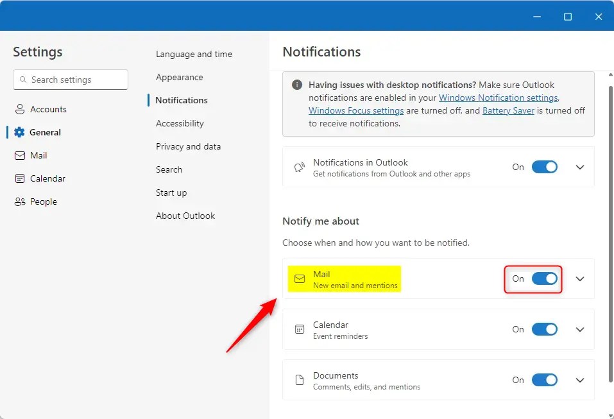Open the Accessibility settings section
The image size is (614, 419).
(180, 123)
